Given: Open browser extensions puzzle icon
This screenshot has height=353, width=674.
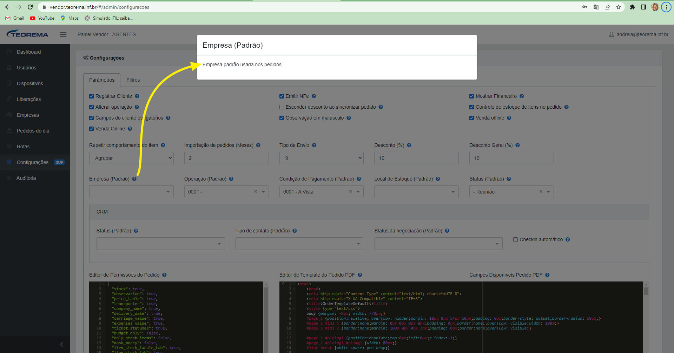Looking at the screenshot, I should click(633, 7).
